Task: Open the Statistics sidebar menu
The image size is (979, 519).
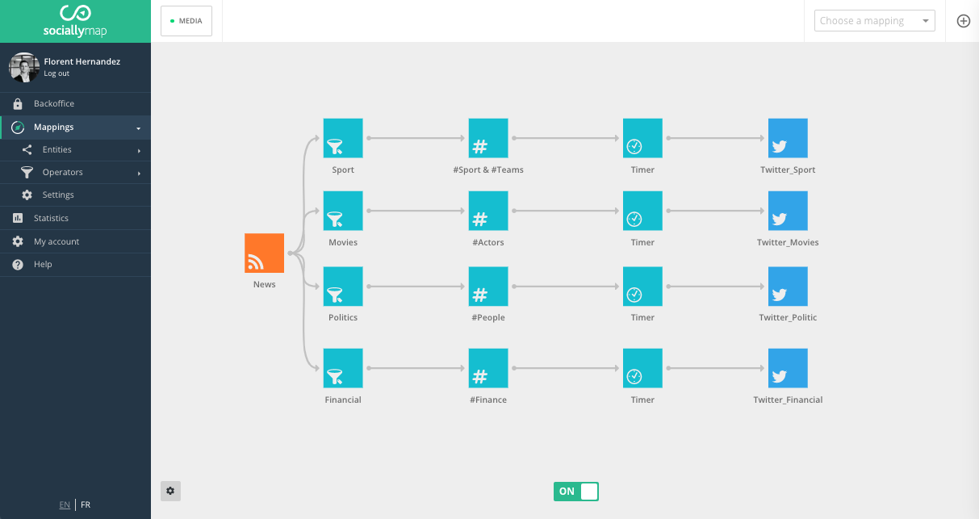Action: tap(75, 218)
